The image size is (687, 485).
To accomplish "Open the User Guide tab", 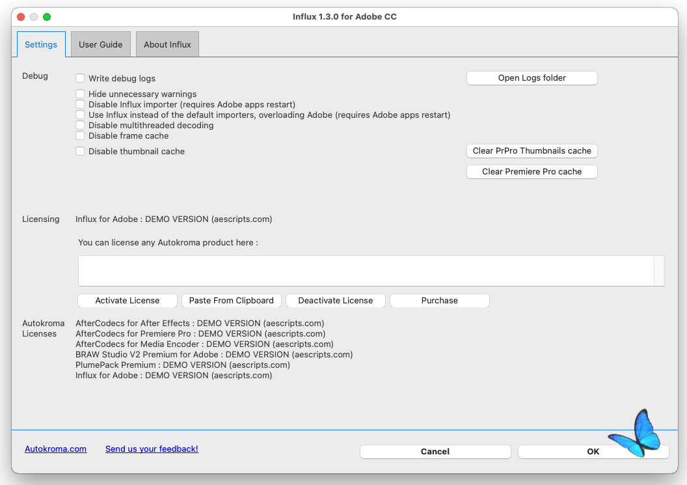I will point(101,44).
